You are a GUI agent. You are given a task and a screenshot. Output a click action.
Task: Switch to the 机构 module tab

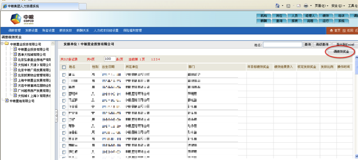tap(264, 16)
